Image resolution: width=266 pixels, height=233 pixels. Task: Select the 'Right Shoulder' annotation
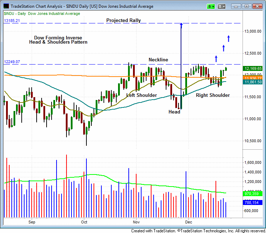pyautogui.click(x=213, y=95)
